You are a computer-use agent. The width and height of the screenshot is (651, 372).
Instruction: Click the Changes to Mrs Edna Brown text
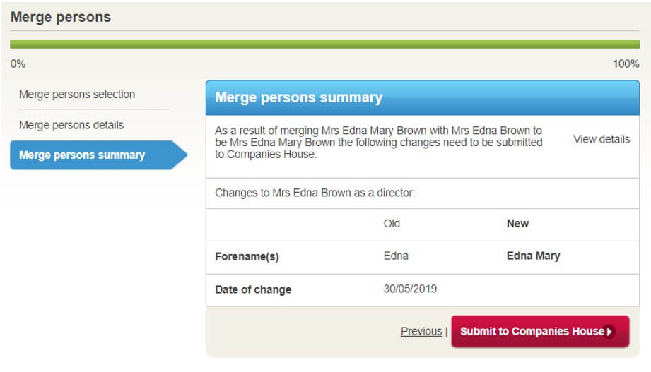tap(315, 192)
